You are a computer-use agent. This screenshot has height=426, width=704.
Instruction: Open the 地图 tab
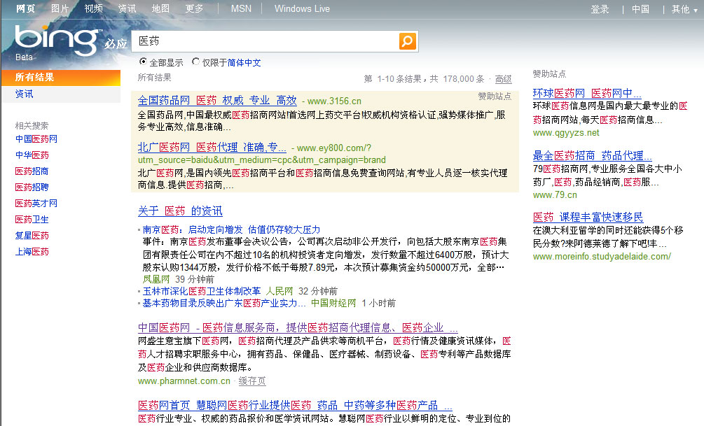pyautogui.click(x=160, y=8)
